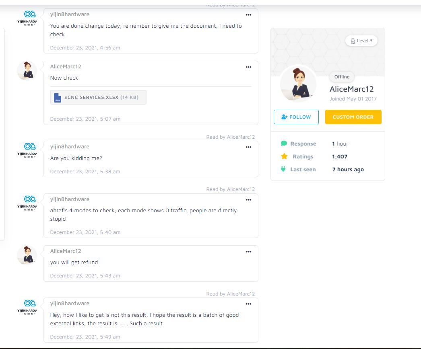The height and width of the screenshot is (349, 421).
Task: Click the Offline status badge
Action: point(342,77)
